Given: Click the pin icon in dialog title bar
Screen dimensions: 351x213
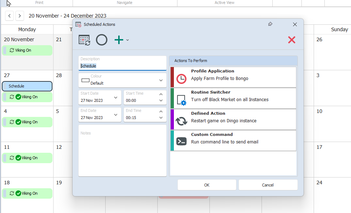Looking at the screenshot, I should [x=270, y=24].
